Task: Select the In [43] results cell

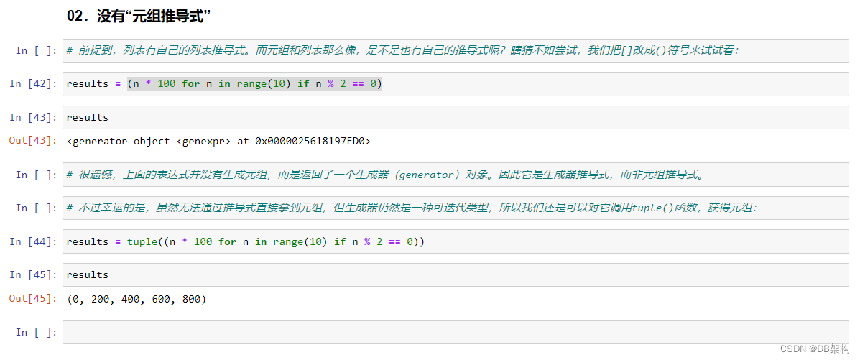Action: tap(456, 117)
